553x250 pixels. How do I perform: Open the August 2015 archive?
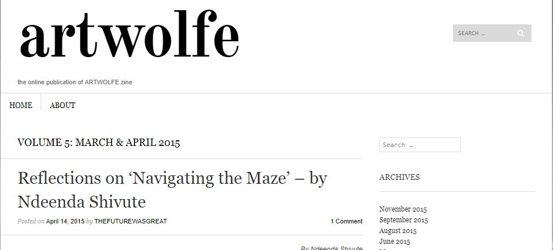(398, 231)
